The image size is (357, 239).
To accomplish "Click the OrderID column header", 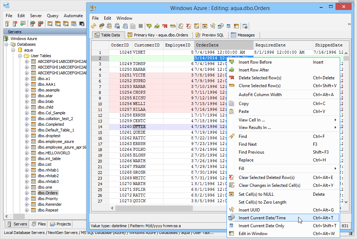I will [x=120, y=45].
